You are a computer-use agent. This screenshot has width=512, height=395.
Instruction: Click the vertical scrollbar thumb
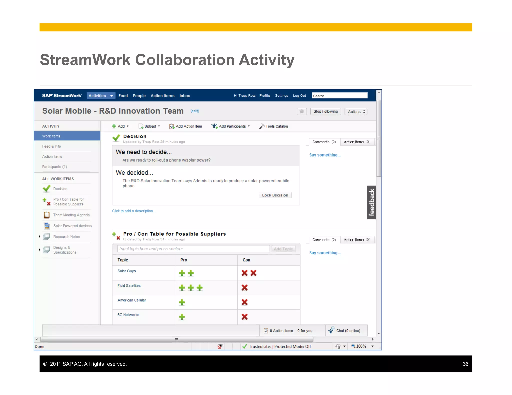click(x=379, y=138)
